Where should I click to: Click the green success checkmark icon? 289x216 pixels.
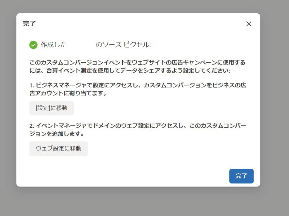pyautogui.click(x=33, y=45)
